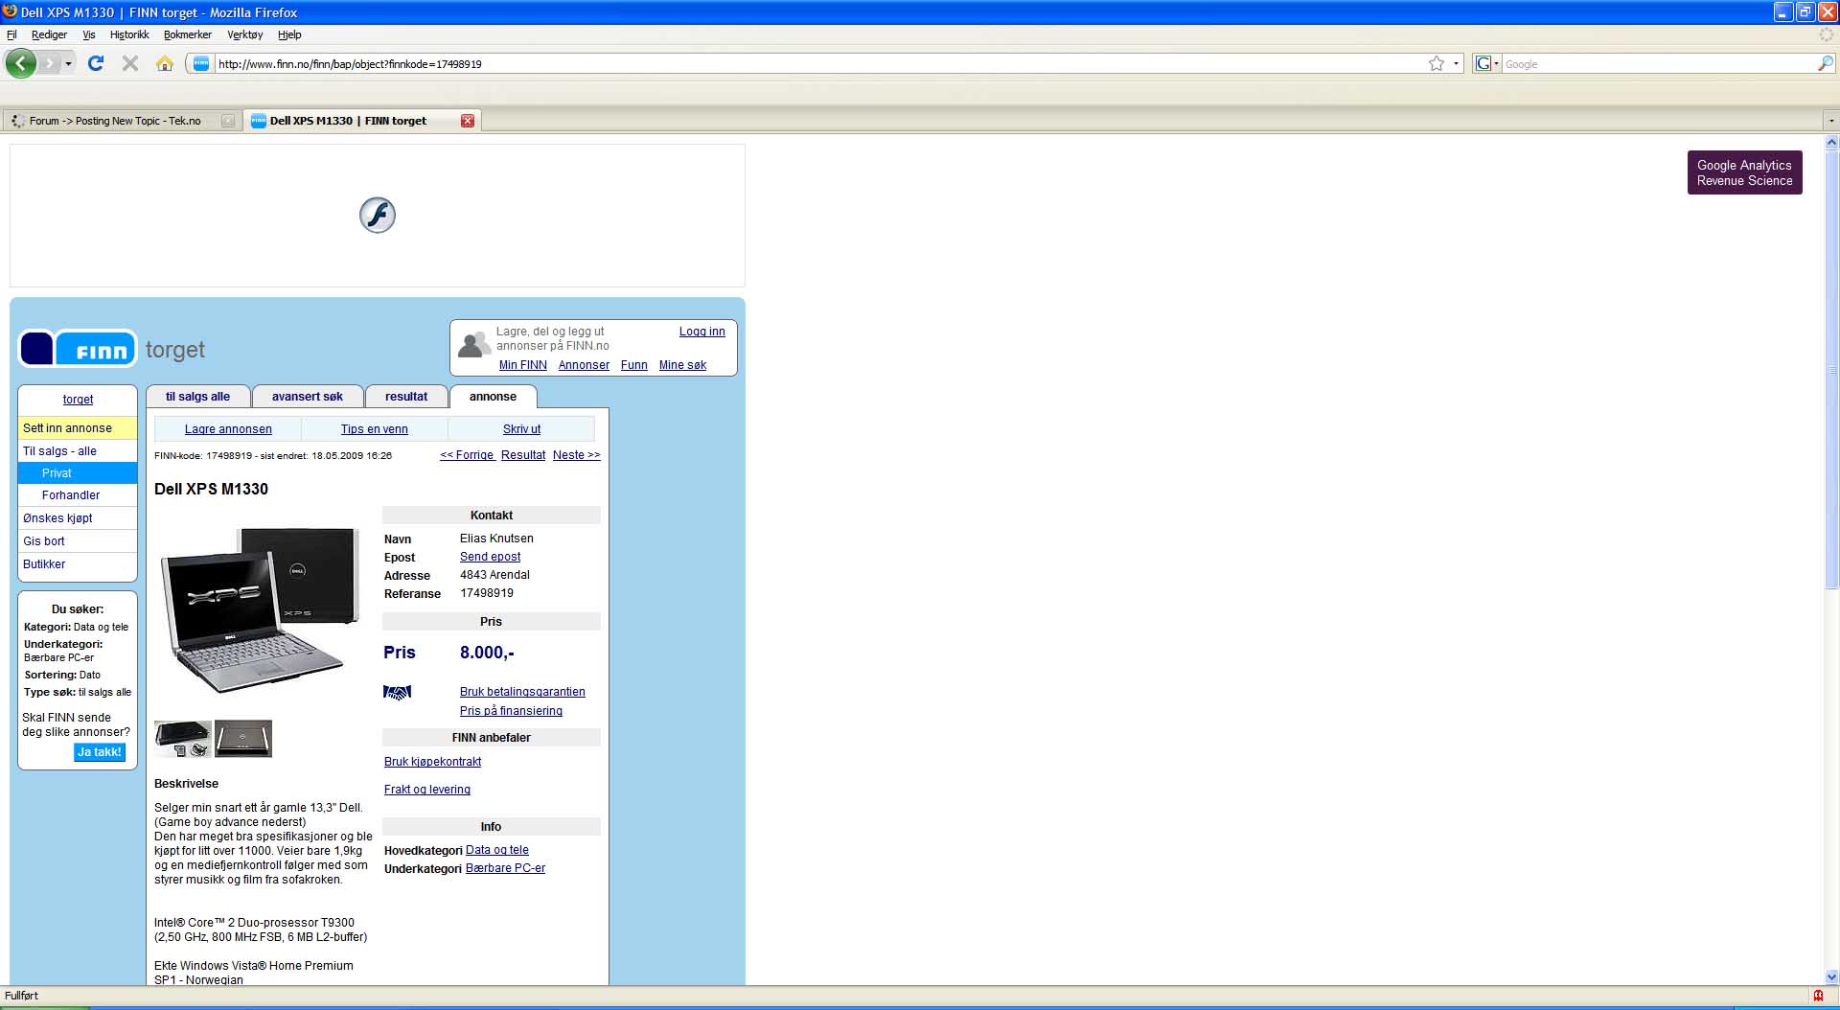Open Bruk kjøpekontrakt link

point(433,762)
